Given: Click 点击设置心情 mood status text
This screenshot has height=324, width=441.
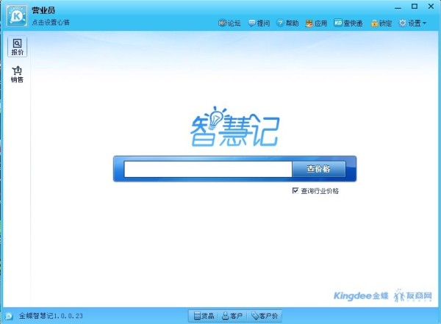Looking at the screenshot, I should pos(51,23).
